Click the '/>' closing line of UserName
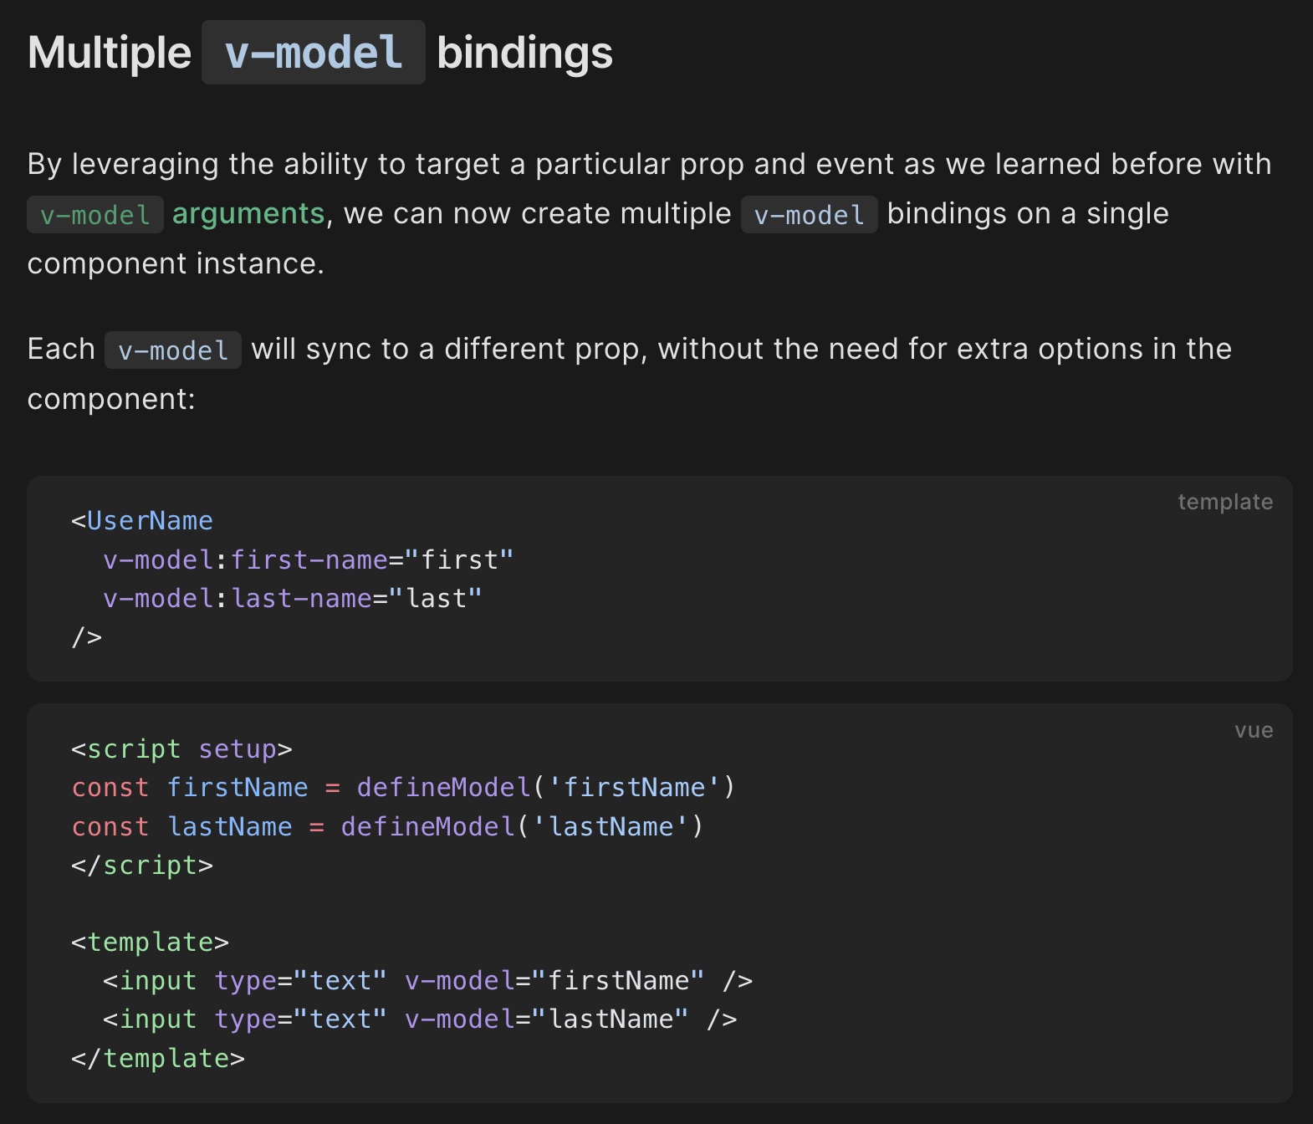This screenshot has width=1313, height=1124. [87, 637]
